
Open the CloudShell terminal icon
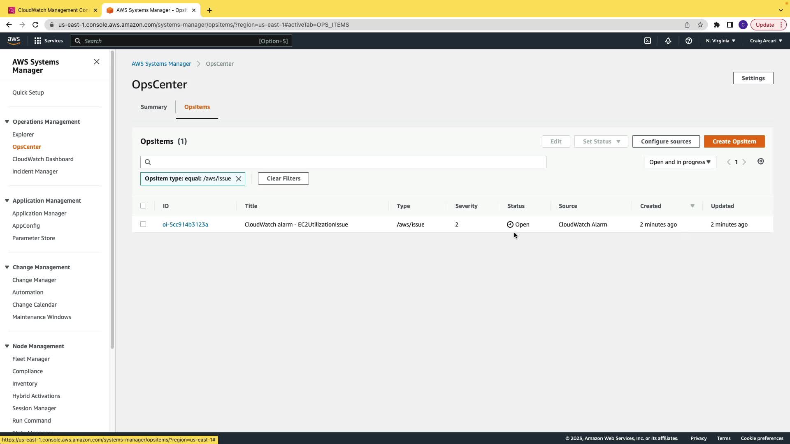pyautogui.click(x=648, y=41)
